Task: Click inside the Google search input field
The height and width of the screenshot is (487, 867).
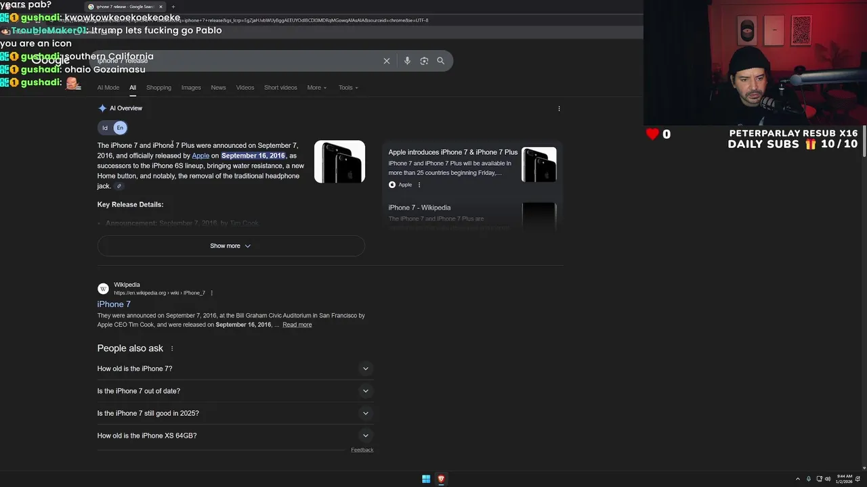Action: [x=237, y=61]
